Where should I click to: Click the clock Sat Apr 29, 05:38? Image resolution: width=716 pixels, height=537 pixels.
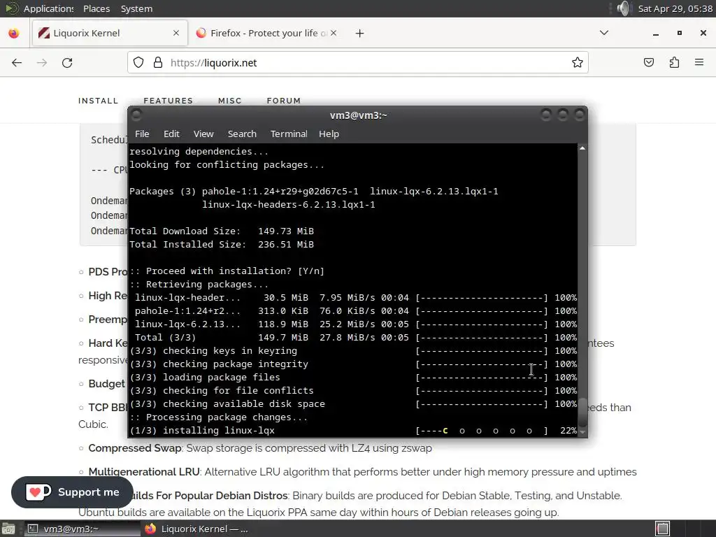(675, 8)
